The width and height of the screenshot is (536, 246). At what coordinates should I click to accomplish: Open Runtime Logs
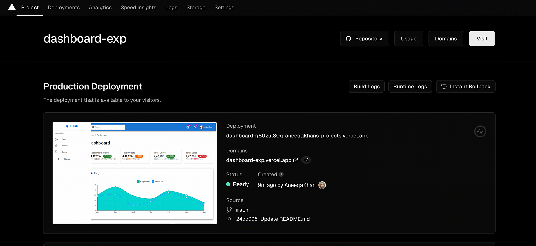pyautogui.click(x=410, y=86)
